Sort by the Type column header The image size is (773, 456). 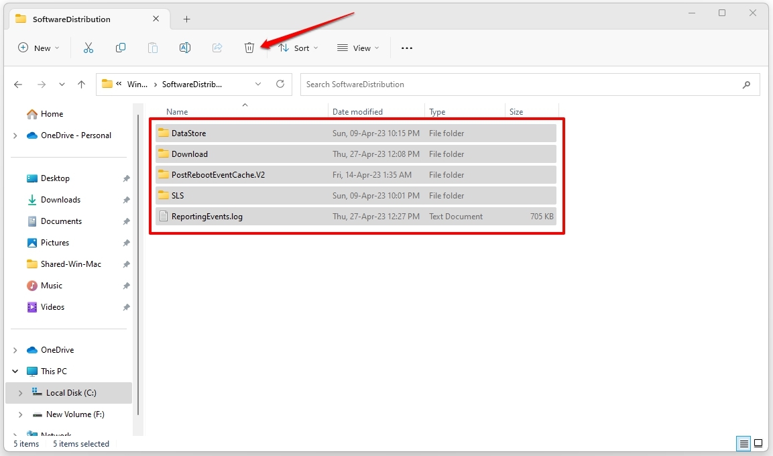click(437, 112)
